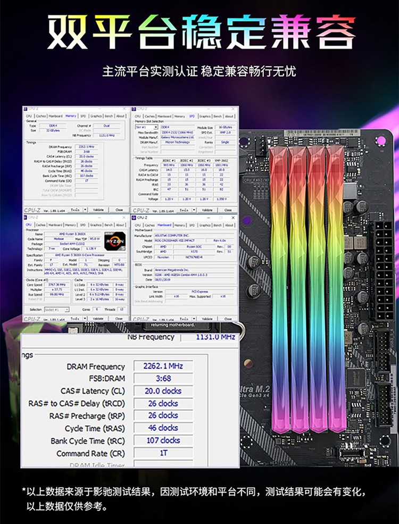Viewport: 399px width, 524px height.
Task: Switch to the Memory tab in the SPD window
Action: click(x=179, y=117)
